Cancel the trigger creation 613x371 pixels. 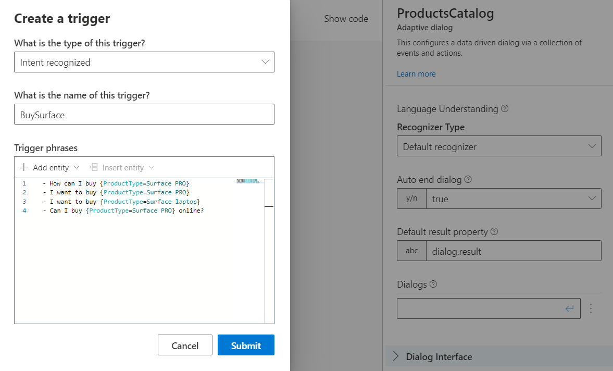tap(185, 345)
